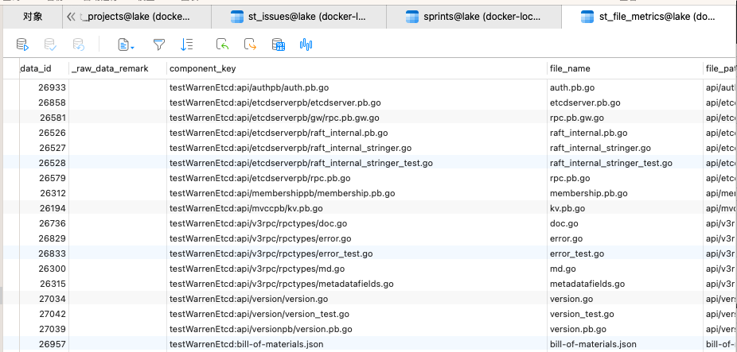Select file_name cell bill-of-materials.json
The width and height of the screenshot is (737, 352).
(625, 344)
